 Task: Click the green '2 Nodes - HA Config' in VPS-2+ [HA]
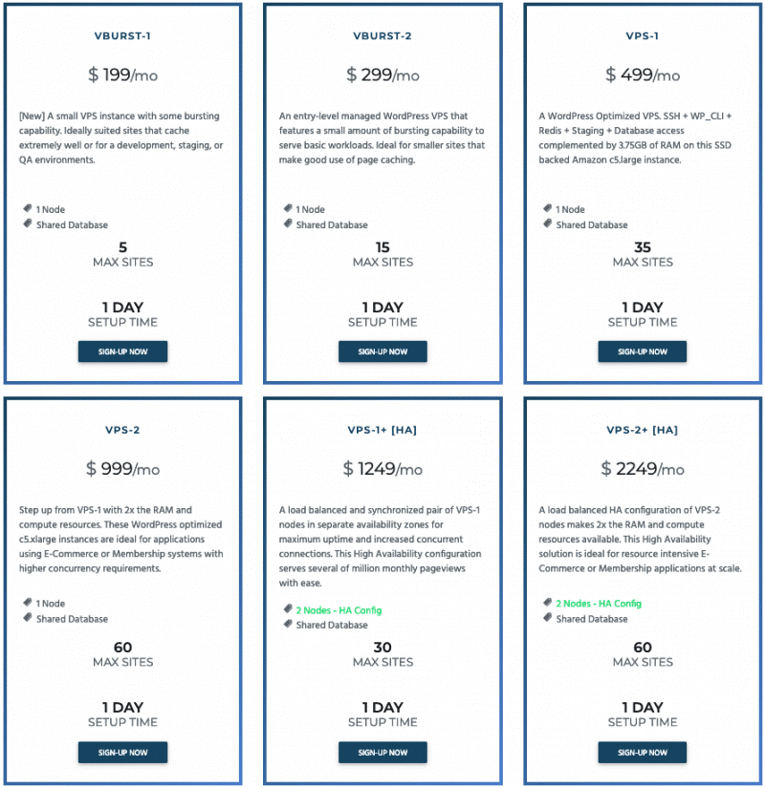pyautogui.click(x=599, y=603)
